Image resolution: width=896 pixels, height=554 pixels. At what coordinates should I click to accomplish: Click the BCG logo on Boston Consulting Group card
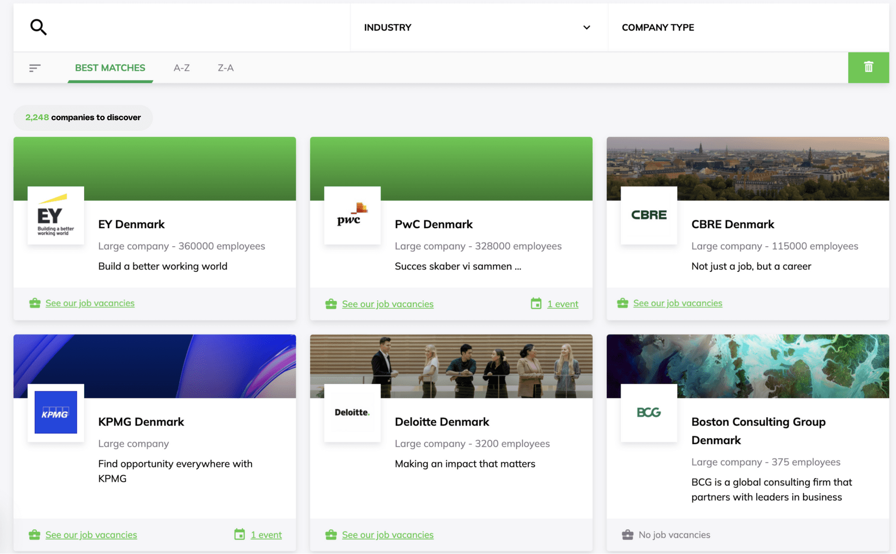[x=648, y=413]
